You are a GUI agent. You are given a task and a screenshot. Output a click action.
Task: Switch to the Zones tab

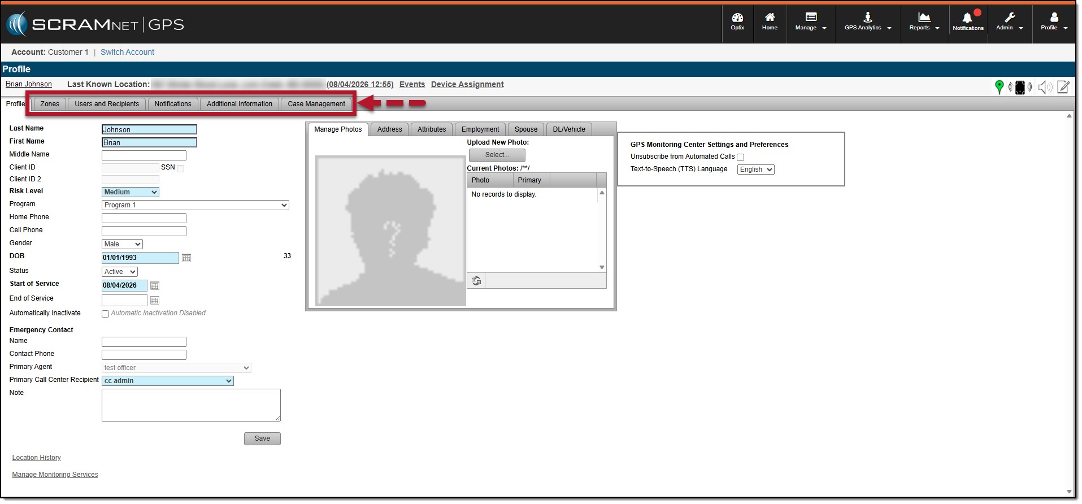(50, 104)
